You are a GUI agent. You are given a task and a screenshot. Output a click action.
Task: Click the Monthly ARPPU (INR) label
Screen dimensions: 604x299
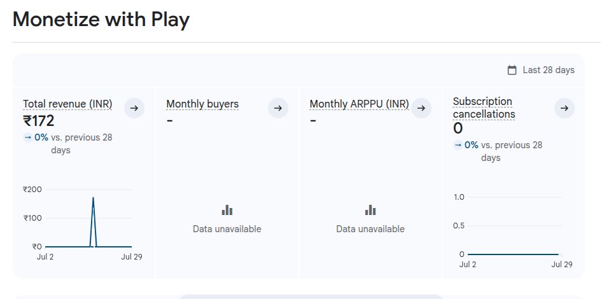(359, 104)
